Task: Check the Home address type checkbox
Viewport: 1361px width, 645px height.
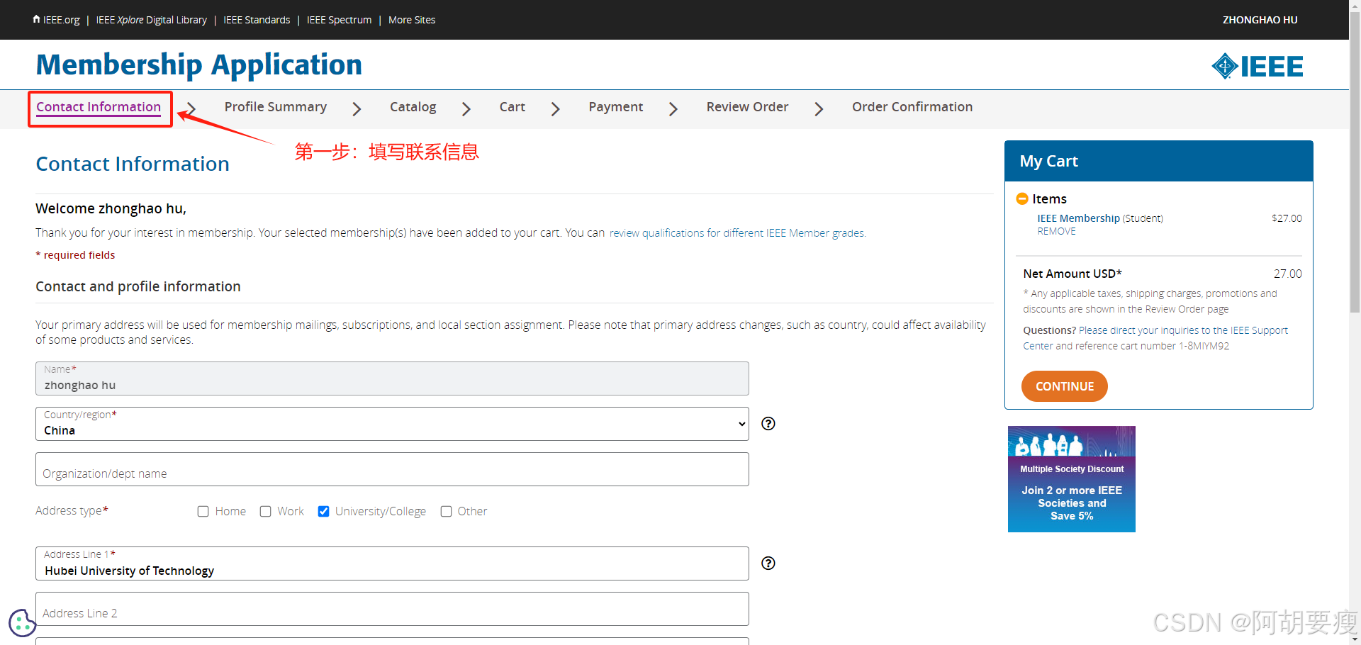Action: click(203, 512)
